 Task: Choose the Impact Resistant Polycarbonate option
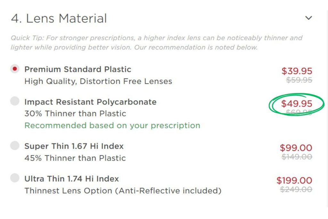[x=15, y=101]
